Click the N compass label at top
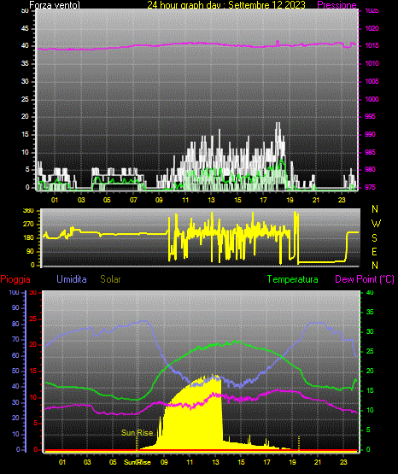 click(x=375, y=209)
